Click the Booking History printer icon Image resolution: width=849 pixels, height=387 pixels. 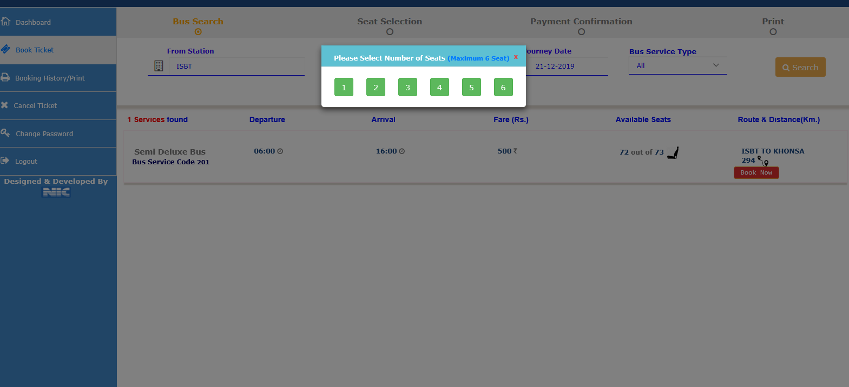pos(5,77)
